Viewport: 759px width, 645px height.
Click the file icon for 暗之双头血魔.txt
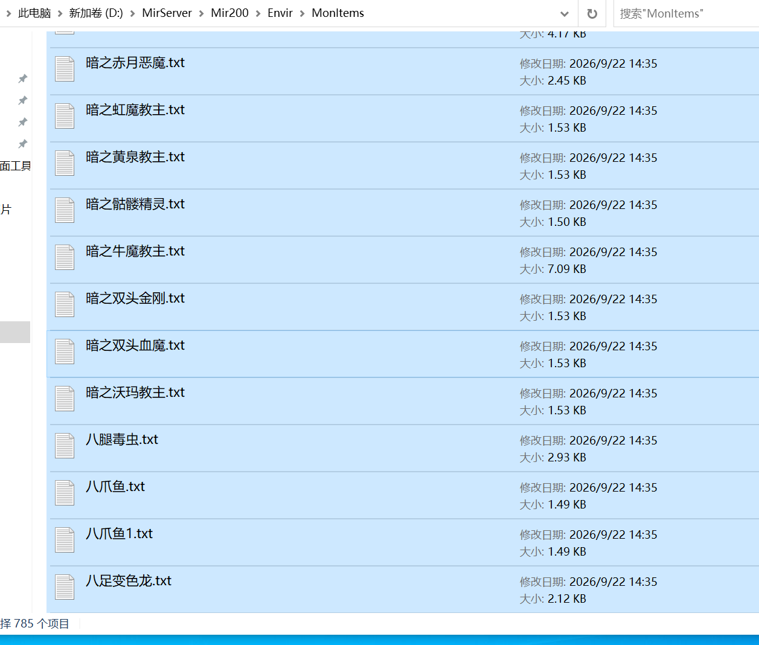65,351
